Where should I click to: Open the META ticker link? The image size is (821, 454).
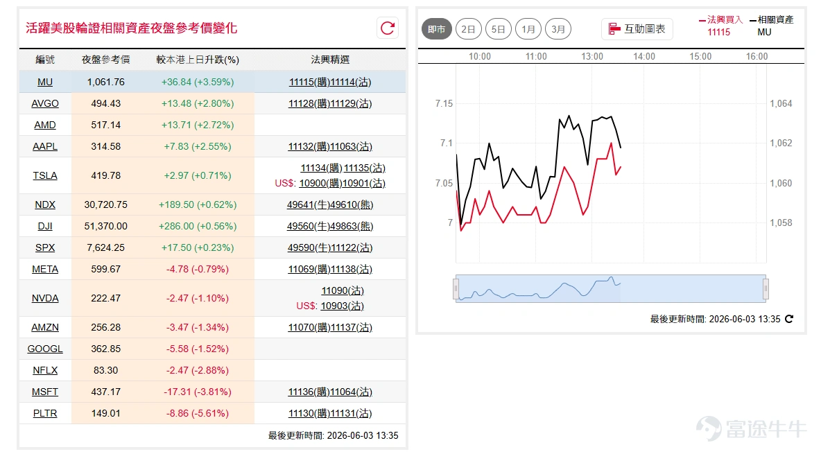(45, 269)
